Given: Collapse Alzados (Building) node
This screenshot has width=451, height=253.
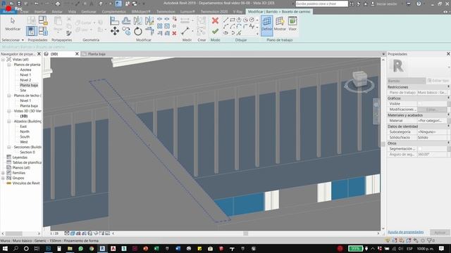Looking at the screenshot, I should [8, 122].
